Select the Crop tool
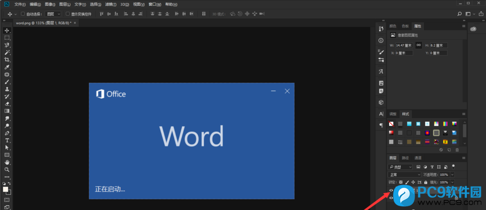 pos(6,60)
